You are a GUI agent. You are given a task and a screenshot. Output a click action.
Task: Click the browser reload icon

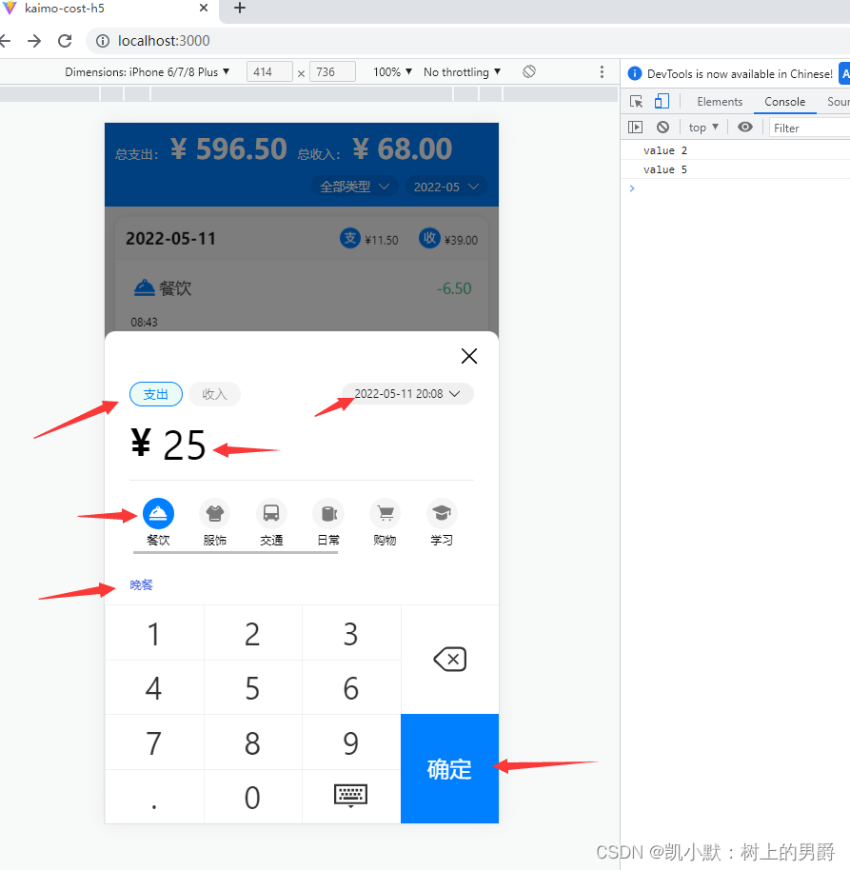(65, 41)
